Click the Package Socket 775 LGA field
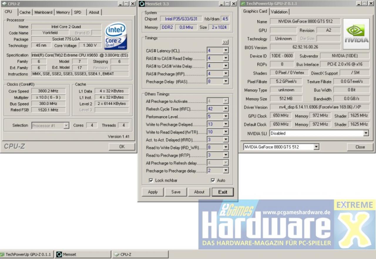 click(66, 39)
